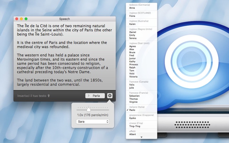229x143 pixels.
Task: Click the '1.0x (176 parola/min)' label
Action: coord(93,115)
